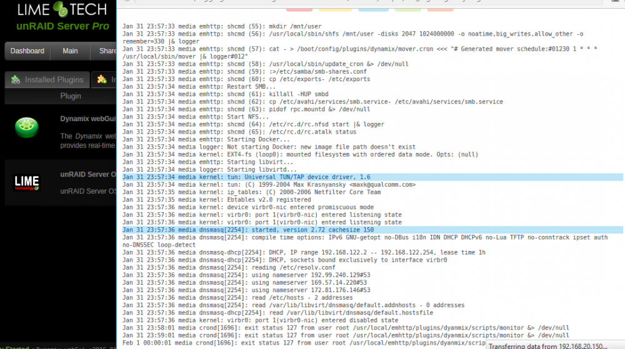Click the 'Ebtables v2.0 registered' log line
Viewport: 625px width, 349px height.
(216, 200)
